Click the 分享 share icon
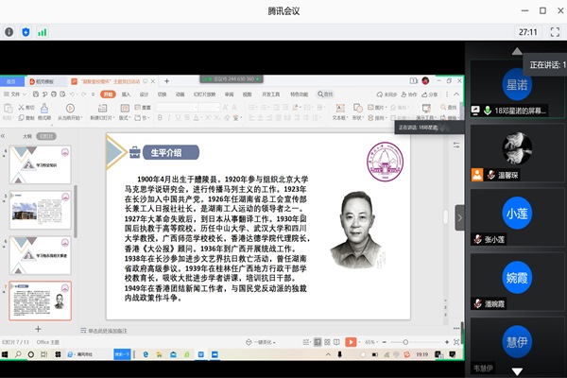The height and width of the screenshot is (378, 567). [424, 94]
